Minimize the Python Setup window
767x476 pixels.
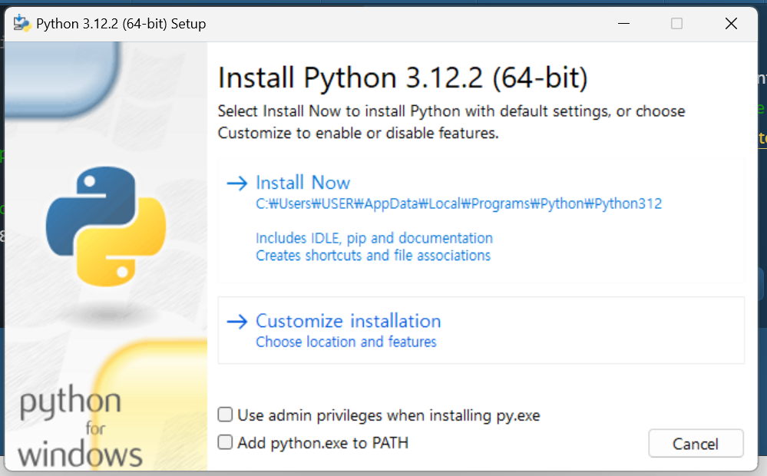(623, 24)
